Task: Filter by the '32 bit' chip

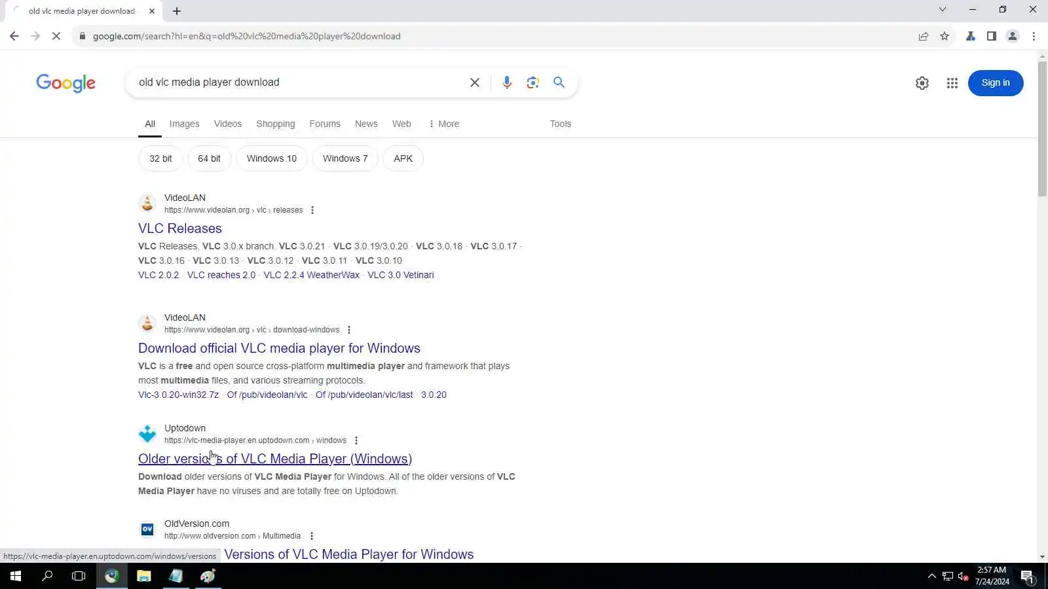Action: [x=160, y=158]
